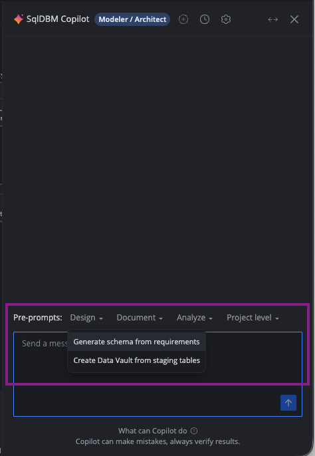Click the Copilot can make mistakes disclaimer
315x456 pixels.
click(x=157, y=441)
